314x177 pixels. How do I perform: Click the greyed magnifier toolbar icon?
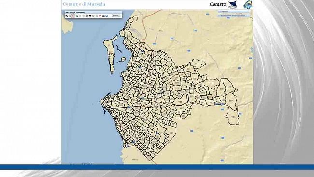click(97, 16)
